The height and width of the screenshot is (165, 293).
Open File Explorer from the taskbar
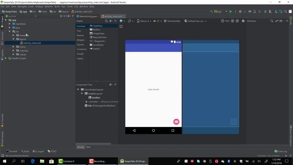[42, 161]
